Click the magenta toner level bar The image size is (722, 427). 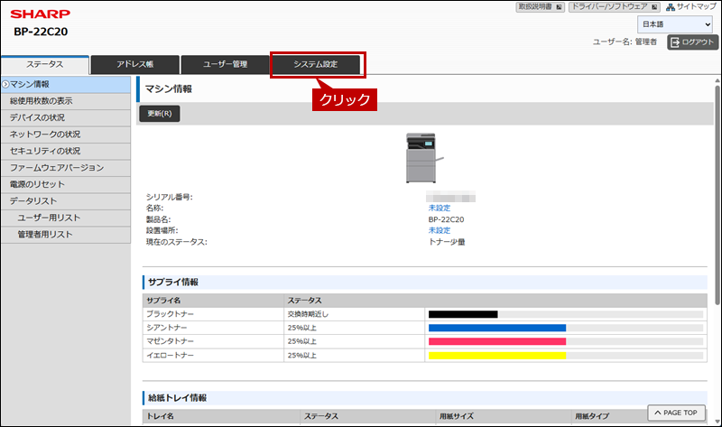566,341
